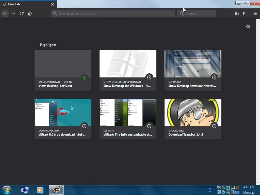Open the media player taskbar icon
Screen dimensions: 260x195
point(40,190)
